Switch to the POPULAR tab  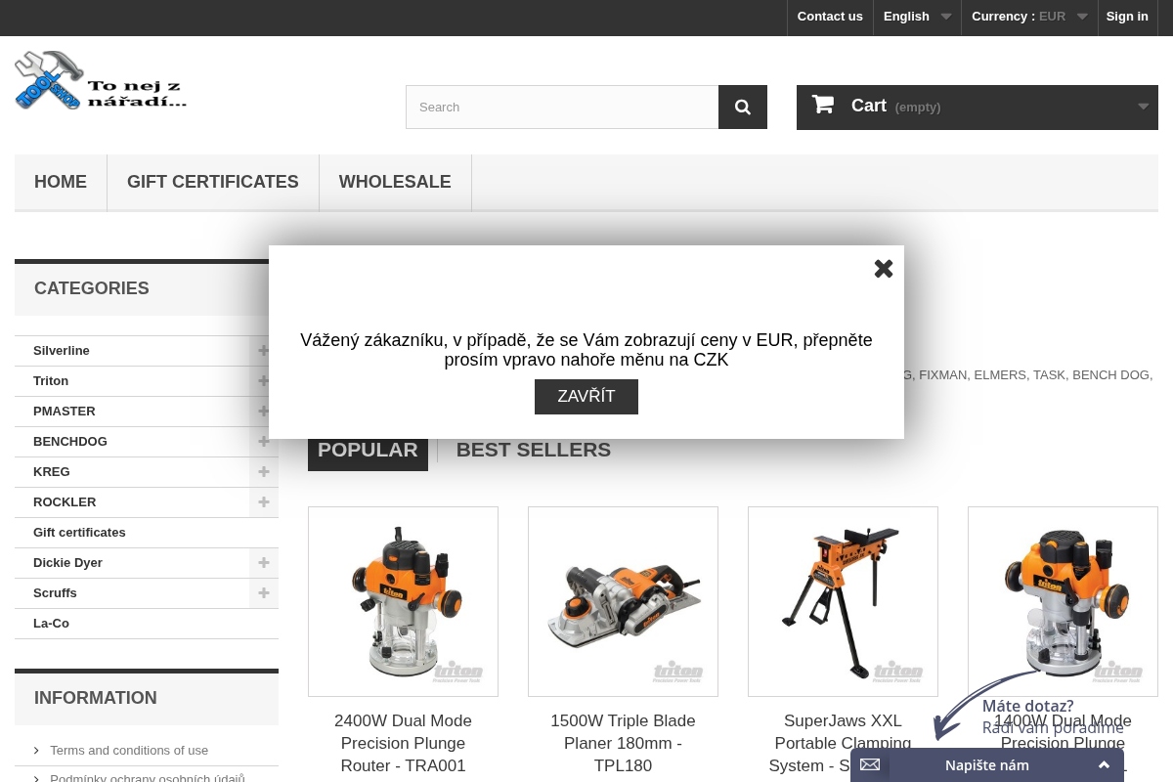(368, 450)
